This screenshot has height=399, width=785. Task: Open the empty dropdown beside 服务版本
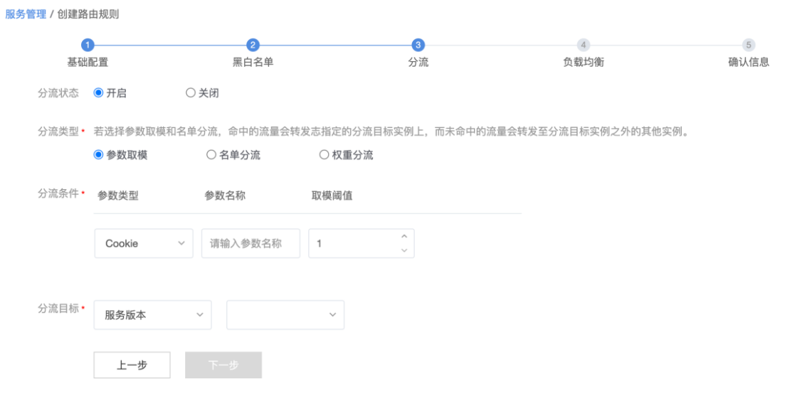tap(285, 315)
